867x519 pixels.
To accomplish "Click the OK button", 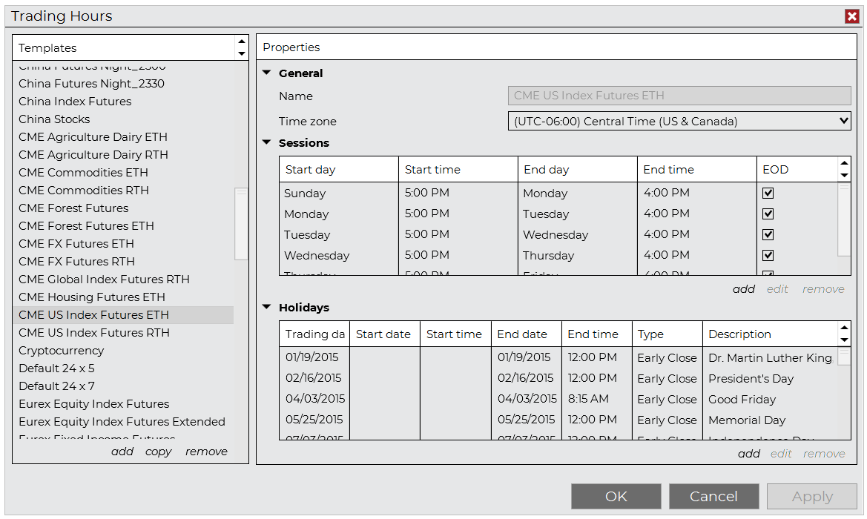I will 616,496.
